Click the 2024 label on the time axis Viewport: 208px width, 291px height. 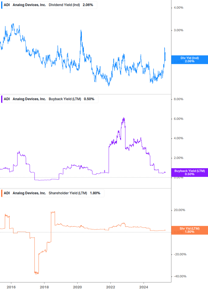[144, 287]
